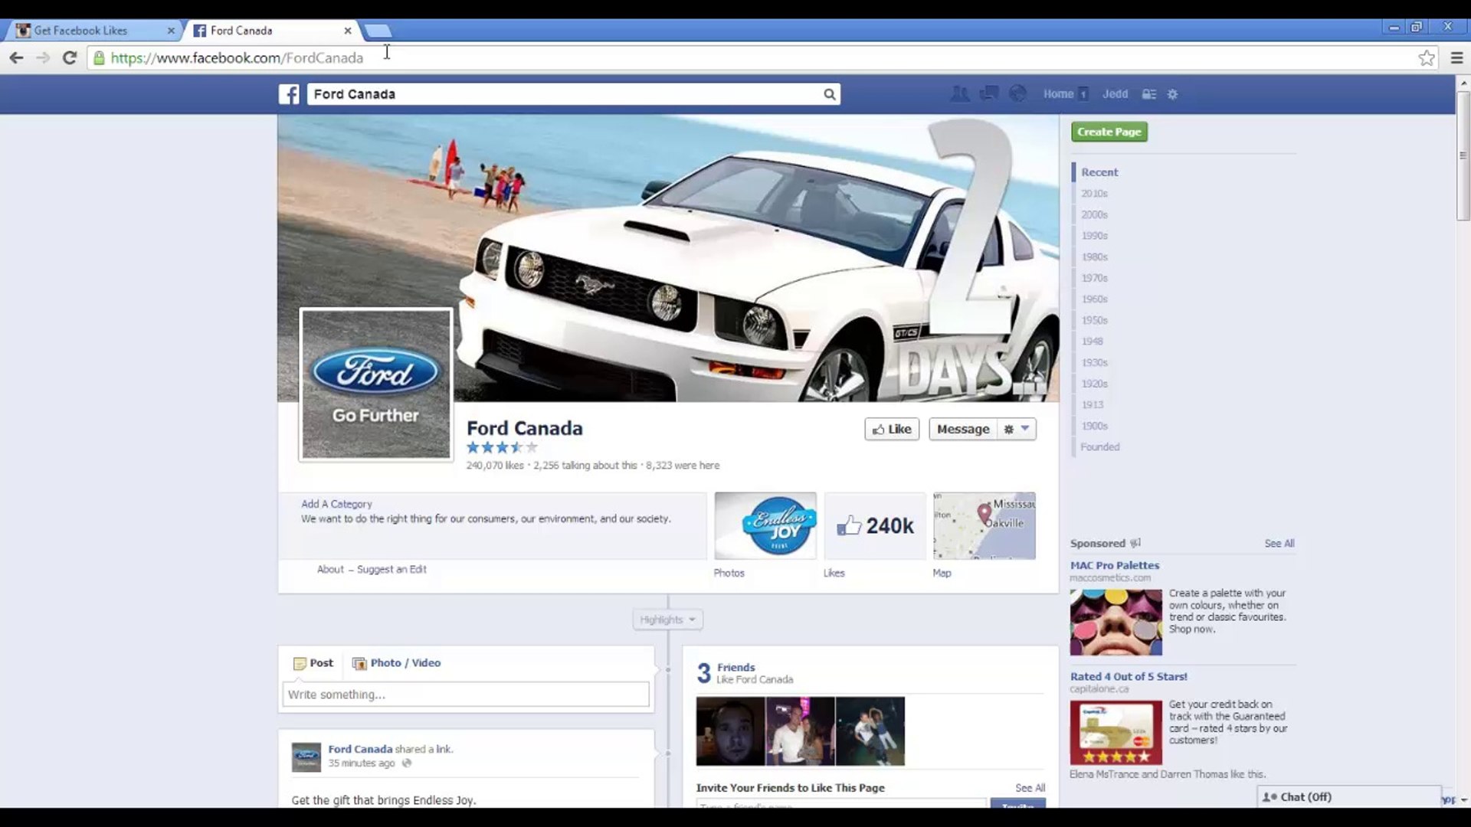Open the gear dropdown next to Message
The image size is (1471, 827).
click(x=1016, y=429)
